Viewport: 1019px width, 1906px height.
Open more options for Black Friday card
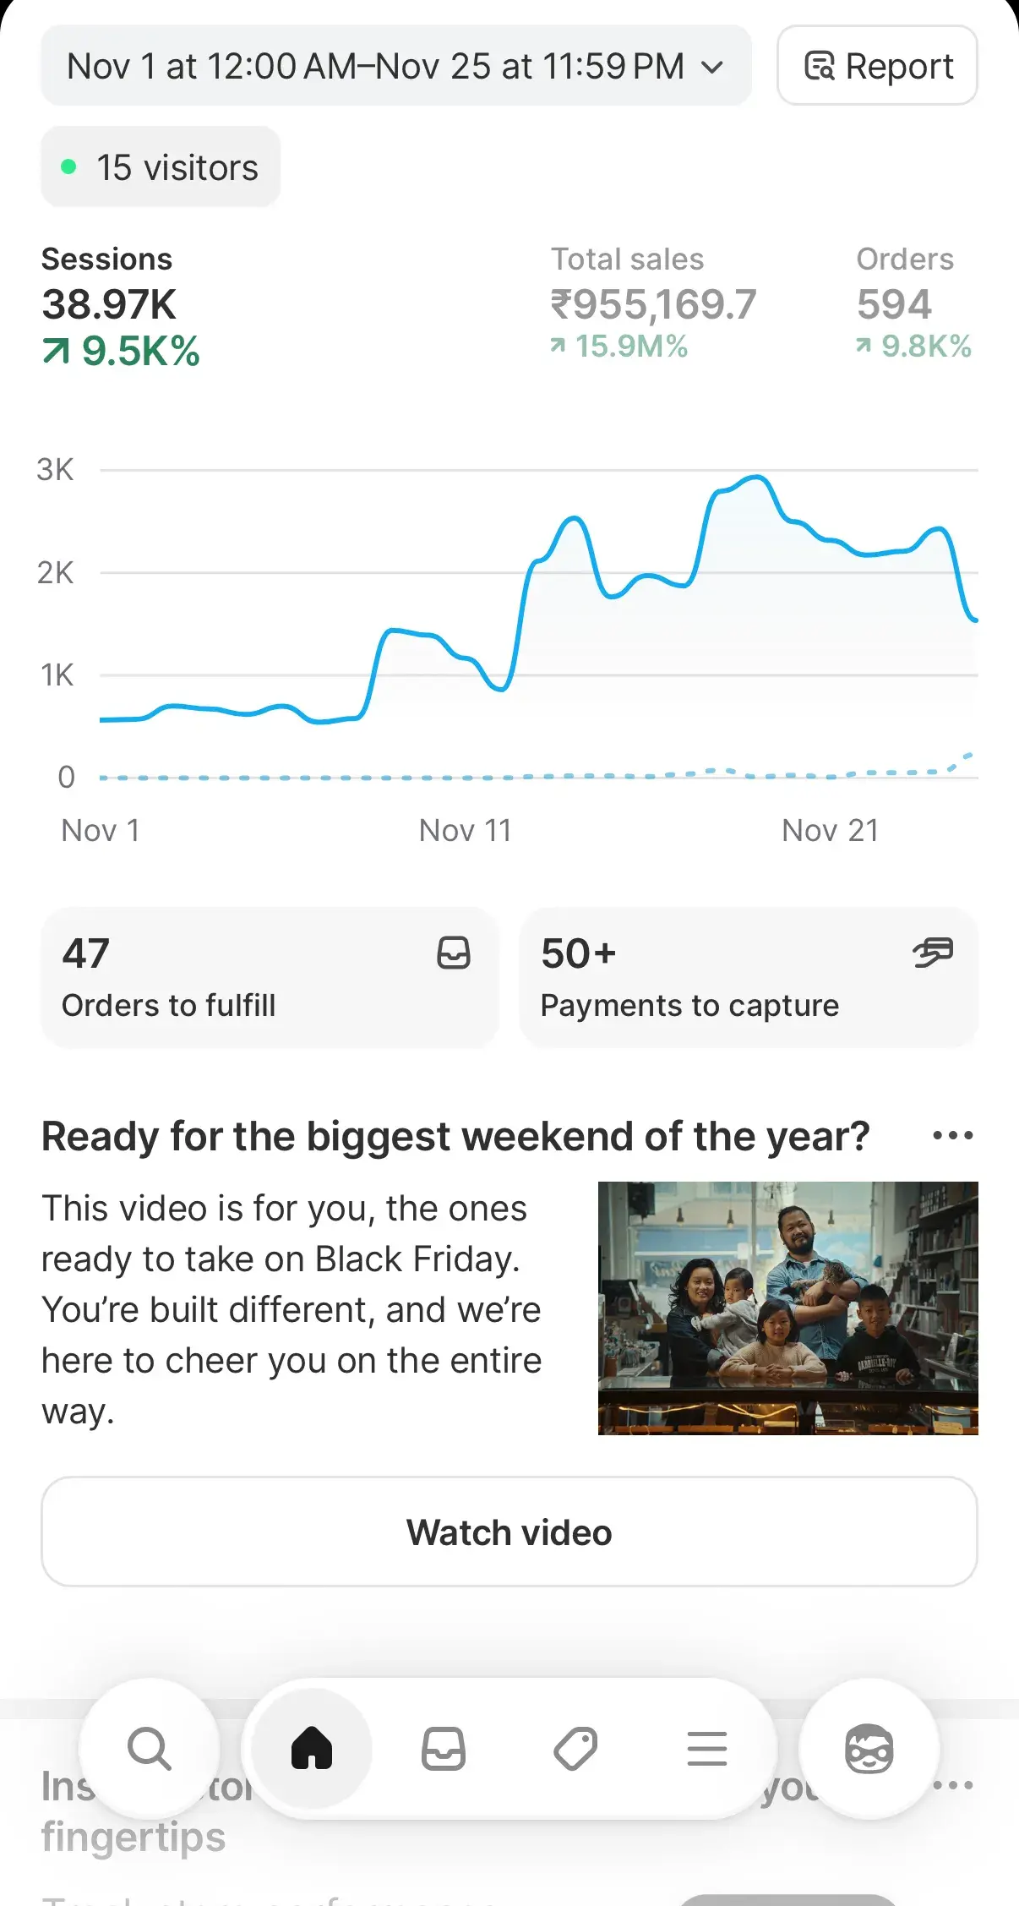coord(953,1135)
